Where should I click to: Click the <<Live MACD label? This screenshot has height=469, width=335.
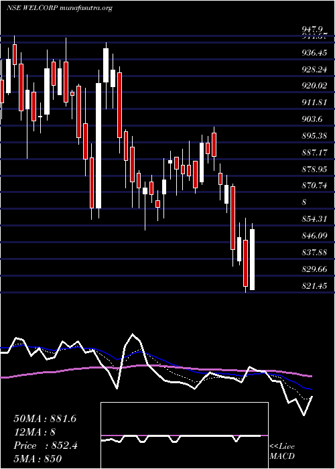tap(282, 452)
